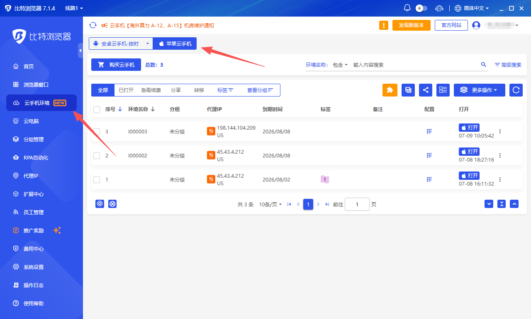Image resolution: width=531 pixels, height=319 pixels.
Task: Click the share icon button
Action: tap(426, 90)
